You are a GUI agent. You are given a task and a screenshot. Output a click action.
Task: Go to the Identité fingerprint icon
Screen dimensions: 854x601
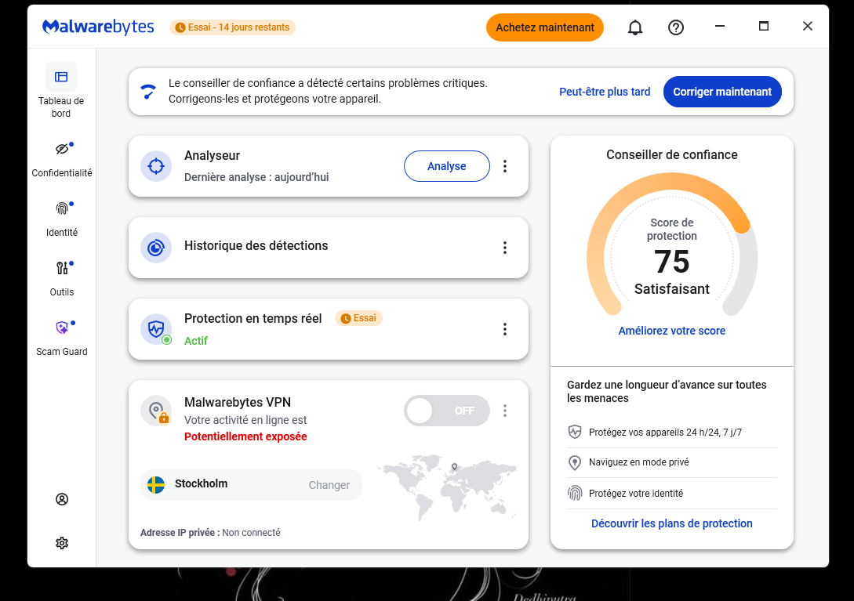(x=62, y=208)
